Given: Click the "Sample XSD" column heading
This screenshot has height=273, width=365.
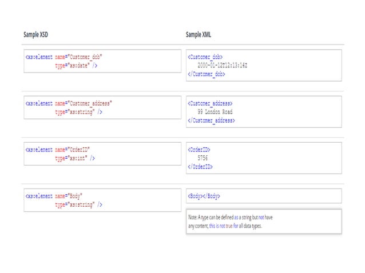Looking at the screenshot, I should click(35, 35).
